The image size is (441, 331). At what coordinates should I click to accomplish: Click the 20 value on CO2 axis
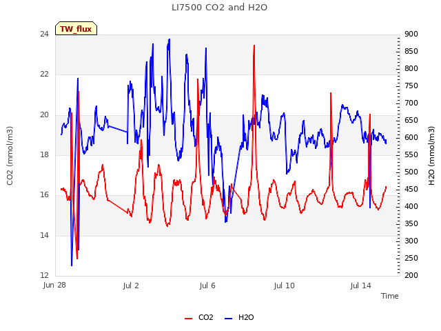point(44,114)
